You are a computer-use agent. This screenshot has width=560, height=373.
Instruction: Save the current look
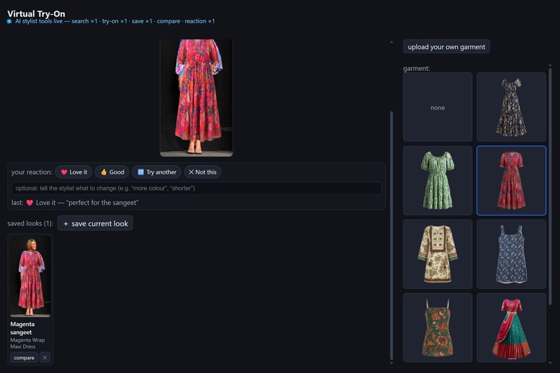[95, 224]
